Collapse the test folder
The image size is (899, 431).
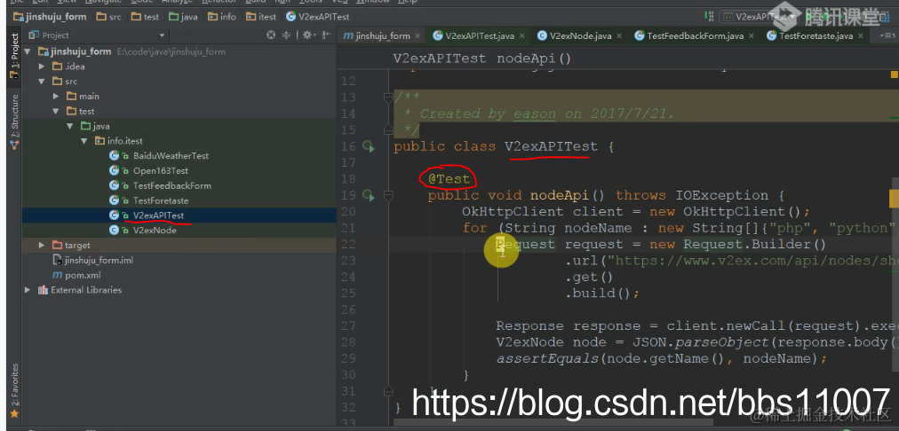click(x=56, y=111)
